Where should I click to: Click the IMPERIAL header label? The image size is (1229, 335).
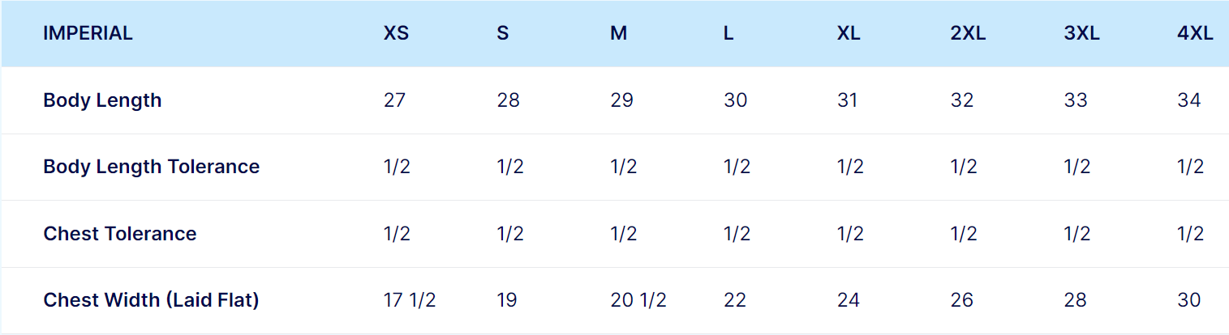pos(88,34)
